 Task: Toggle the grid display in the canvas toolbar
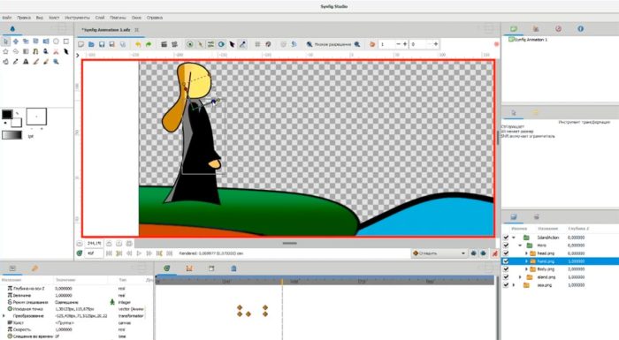tap(257, 44)
